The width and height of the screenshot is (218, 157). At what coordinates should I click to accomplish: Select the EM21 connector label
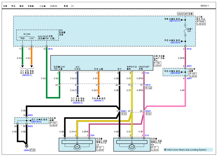pyautogui.click(x=124, y=111)
